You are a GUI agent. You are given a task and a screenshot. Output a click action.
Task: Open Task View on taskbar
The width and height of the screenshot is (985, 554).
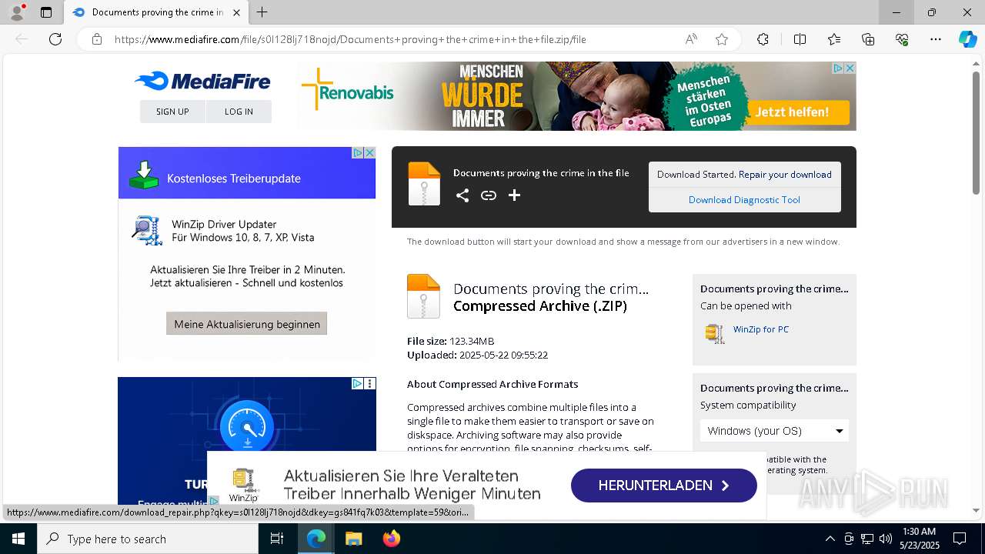click(277, 539)
